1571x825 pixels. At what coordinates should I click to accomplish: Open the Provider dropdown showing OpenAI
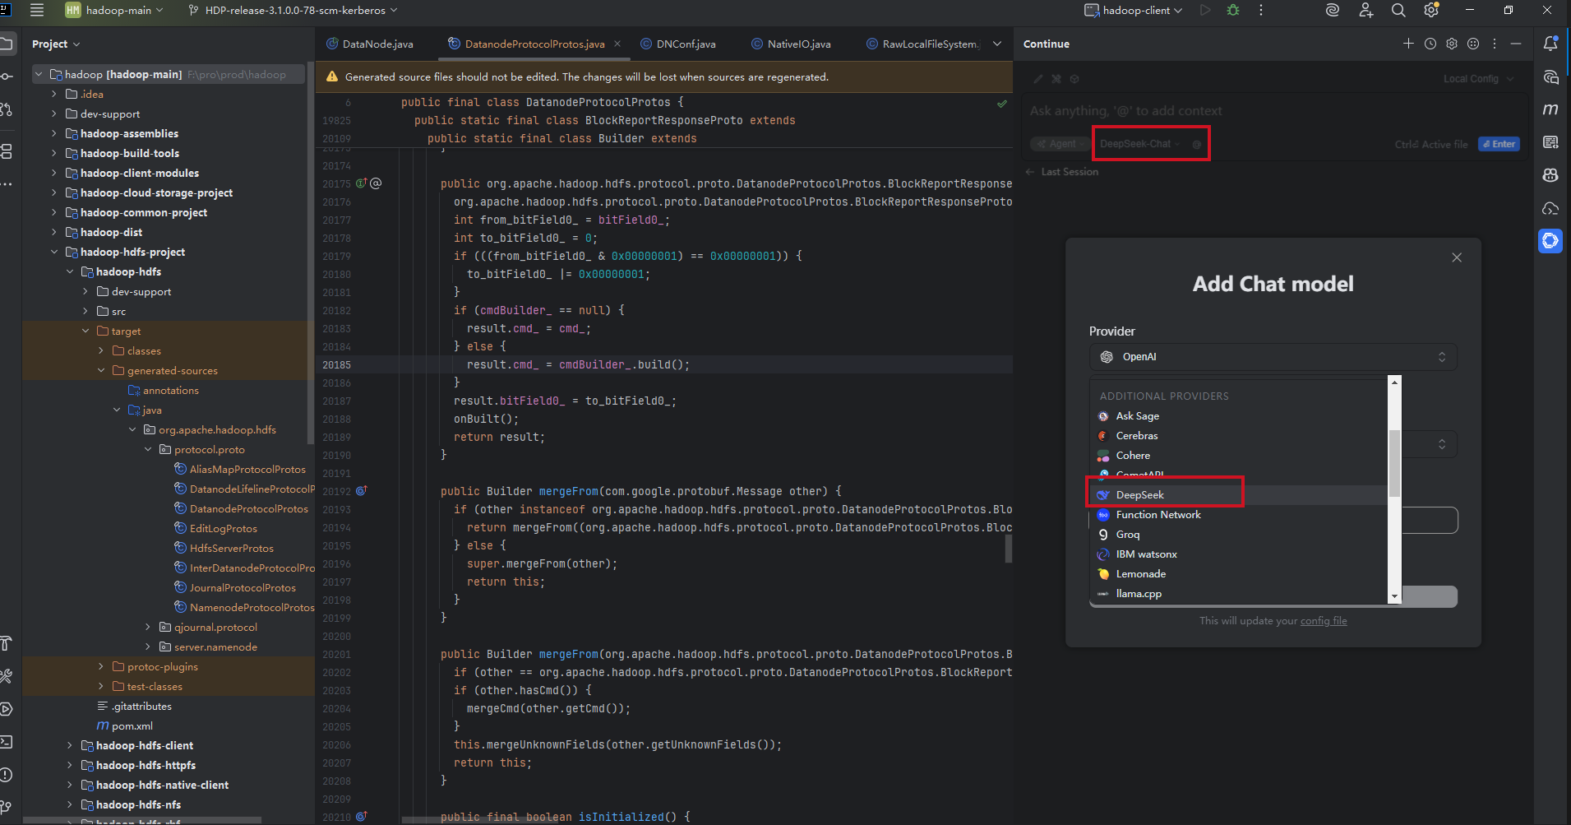(1273, 357)
